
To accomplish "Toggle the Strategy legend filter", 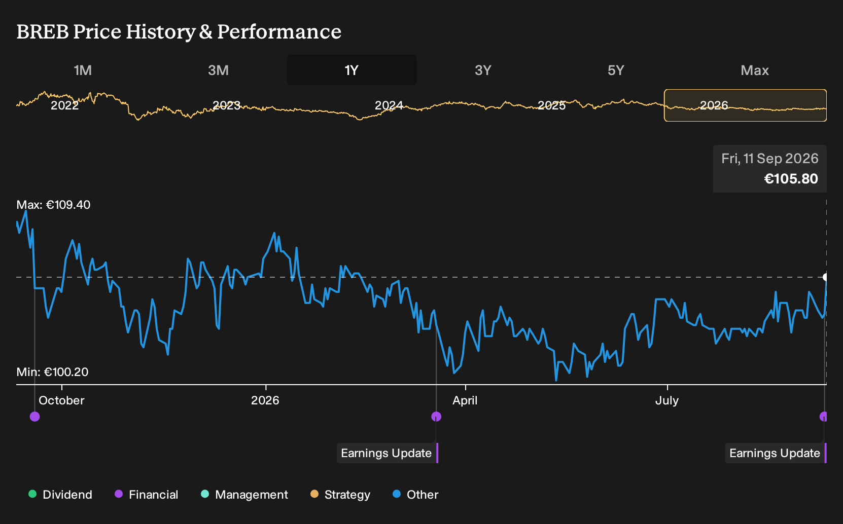I will (340, 495).
